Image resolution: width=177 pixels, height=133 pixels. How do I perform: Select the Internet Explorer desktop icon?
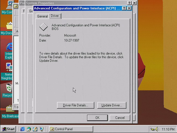pyautogui.click(x=9, y=51)
